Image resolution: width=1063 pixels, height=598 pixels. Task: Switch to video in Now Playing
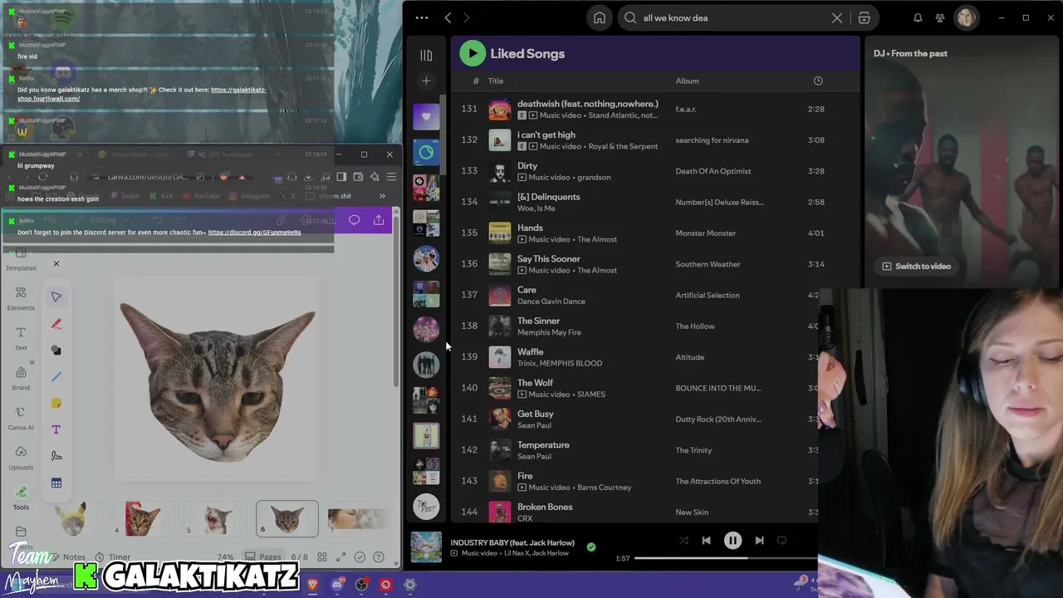click(917, 267)
